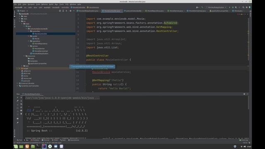Viewport: 265px width, 149px height.
Task: Open the Problems tool window tab
Action: pos(35,140)
